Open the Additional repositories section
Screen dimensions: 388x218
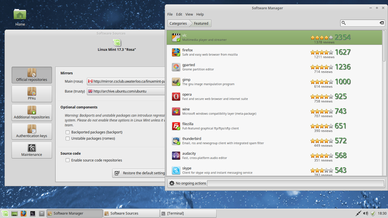pos(32,113)
